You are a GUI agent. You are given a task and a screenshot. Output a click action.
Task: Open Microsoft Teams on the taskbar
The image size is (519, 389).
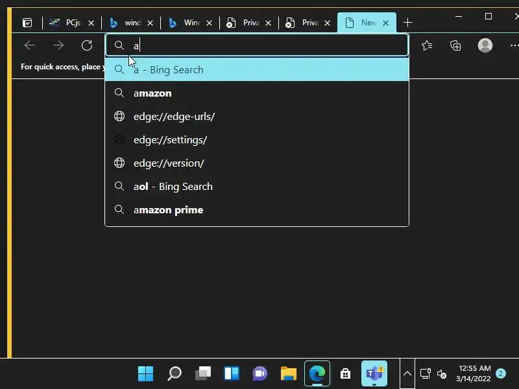pyautogui.click(x=374, y=374)
